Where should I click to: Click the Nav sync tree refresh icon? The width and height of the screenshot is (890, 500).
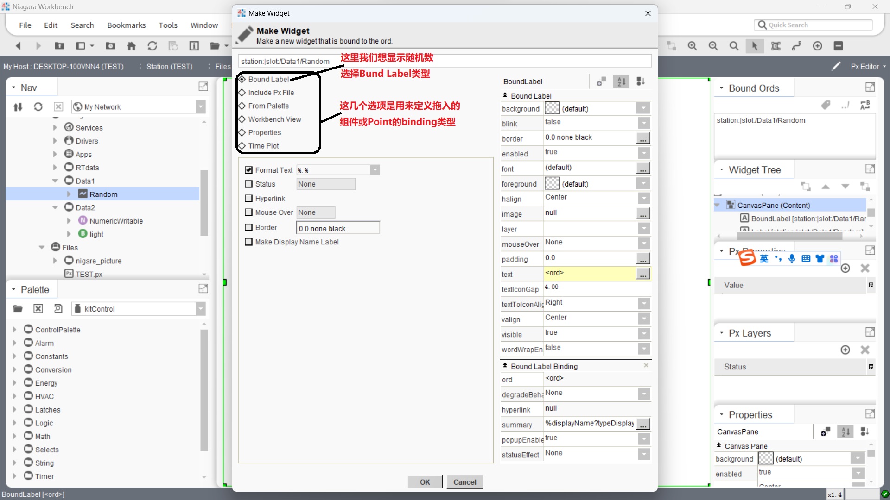coord(38,107)
